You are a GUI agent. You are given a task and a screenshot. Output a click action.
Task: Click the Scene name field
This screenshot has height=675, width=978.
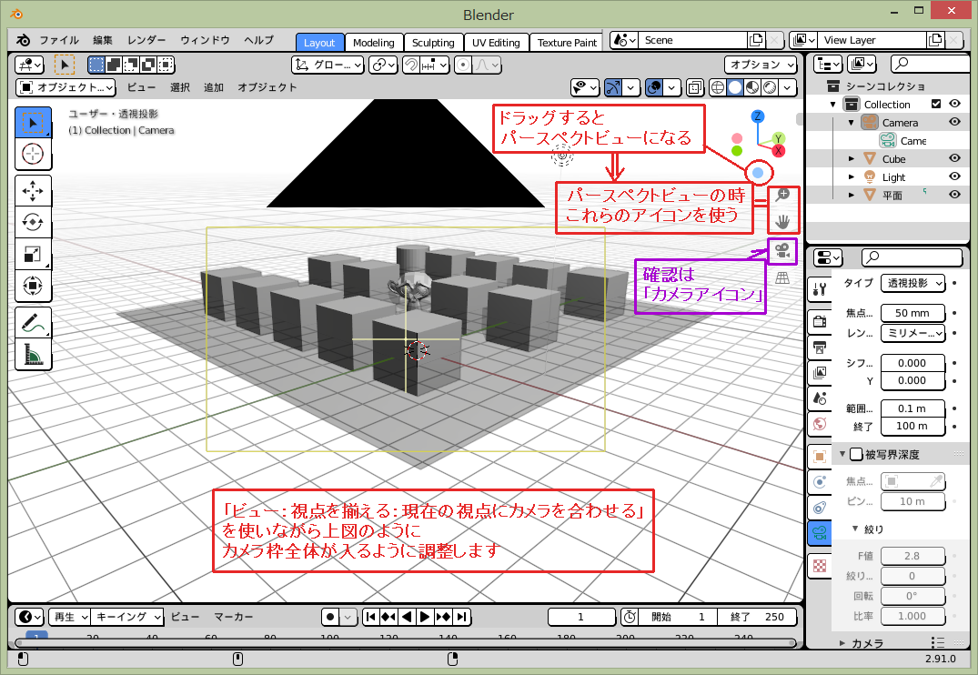(x=693, y=40)
